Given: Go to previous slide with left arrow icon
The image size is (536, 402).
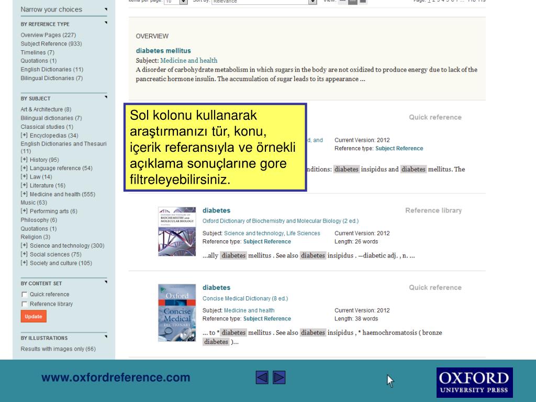Looking at the screenshot, I should click(x=262, y=377).
